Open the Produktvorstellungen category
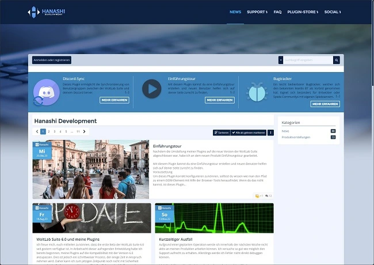This screenshot has width=374, height=265. point(296,137)
